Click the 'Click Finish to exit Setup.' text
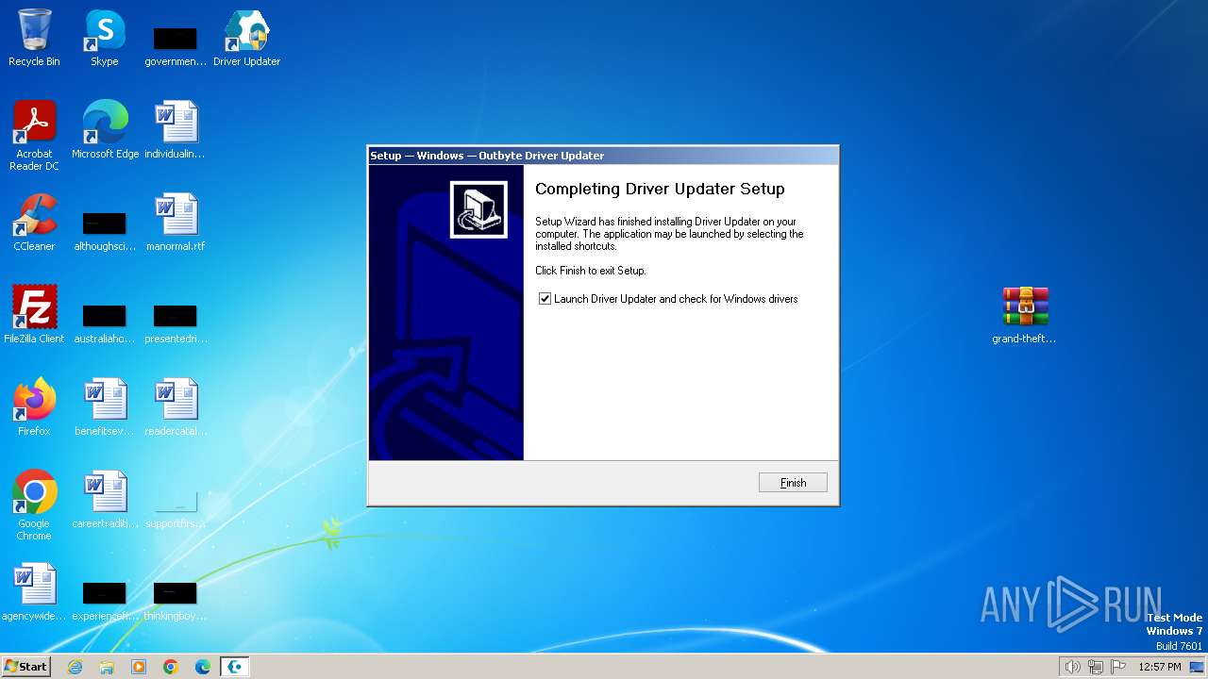The image size is (1208, 679). point(591,271)
